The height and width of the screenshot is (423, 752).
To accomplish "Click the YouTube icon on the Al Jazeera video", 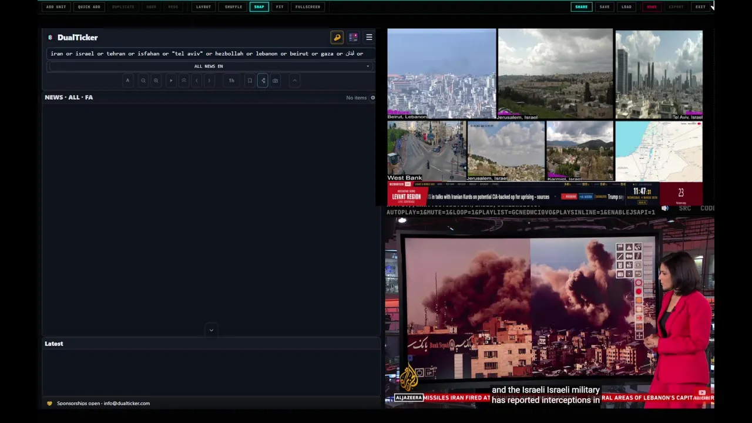I will tap(702, 393).
